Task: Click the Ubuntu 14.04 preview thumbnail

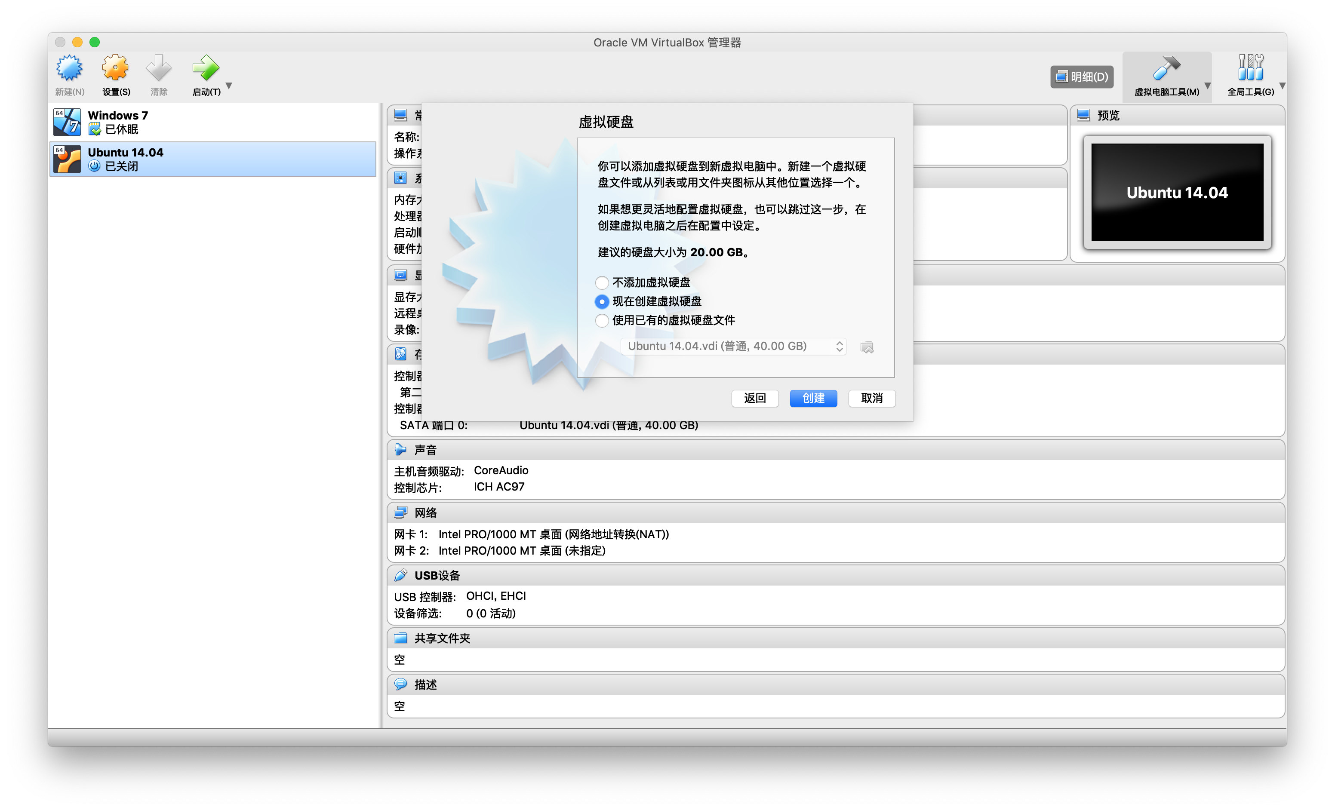Action: coord(1177,192)
